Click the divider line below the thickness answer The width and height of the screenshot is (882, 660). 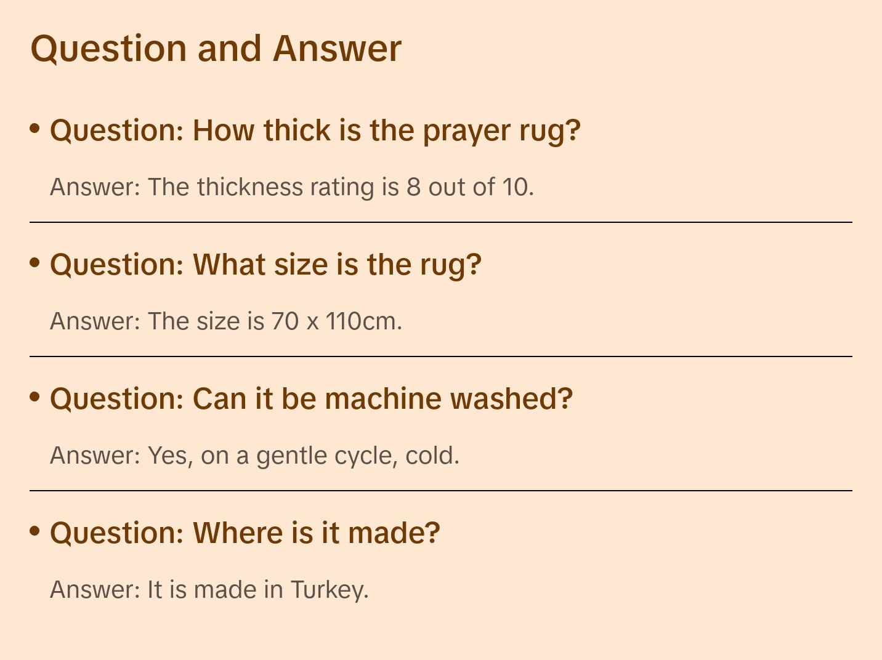pyautogui.click(x=441, y=222)
